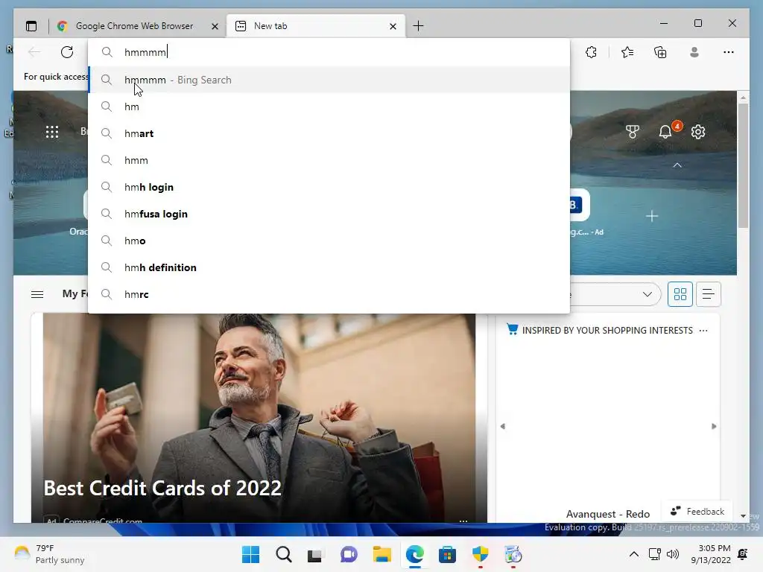Add a quick link site with plus
The height and width of the screenshot is (572, 763).
(652, 216)
